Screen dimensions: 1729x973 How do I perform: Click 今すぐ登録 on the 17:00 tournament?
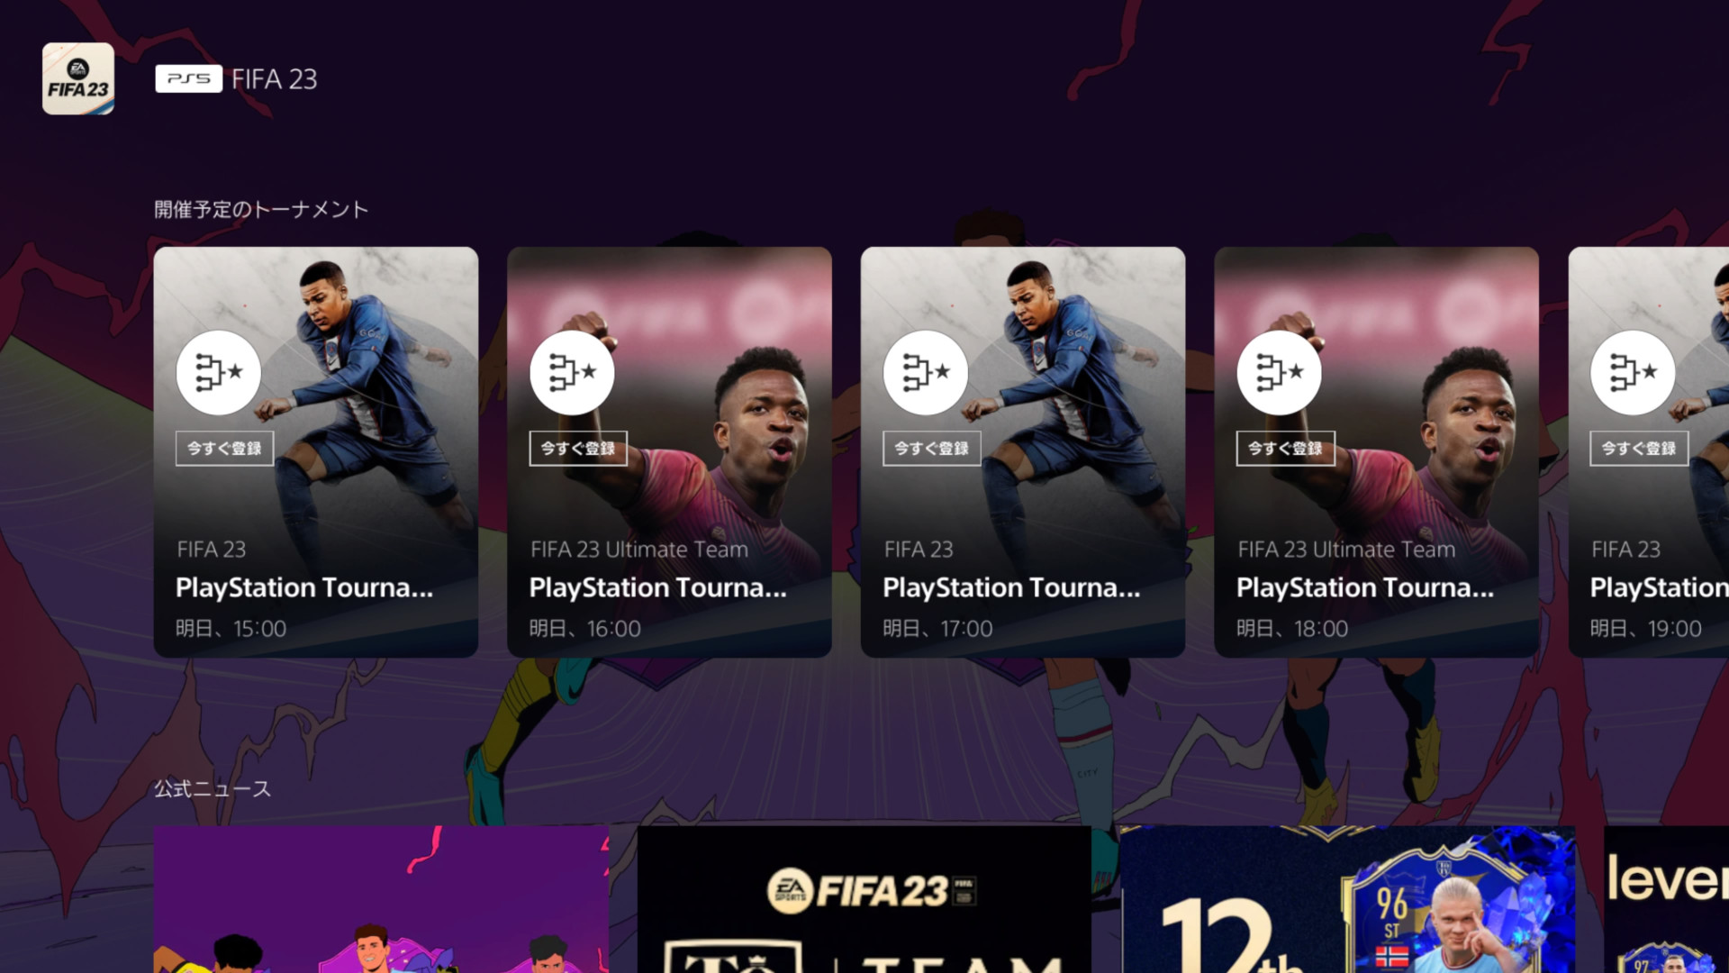[x=932, y=448]
